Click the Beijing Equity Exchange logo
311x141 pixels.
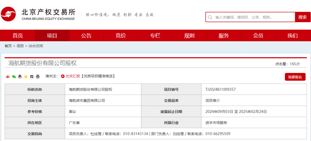(x=38, y=14)
